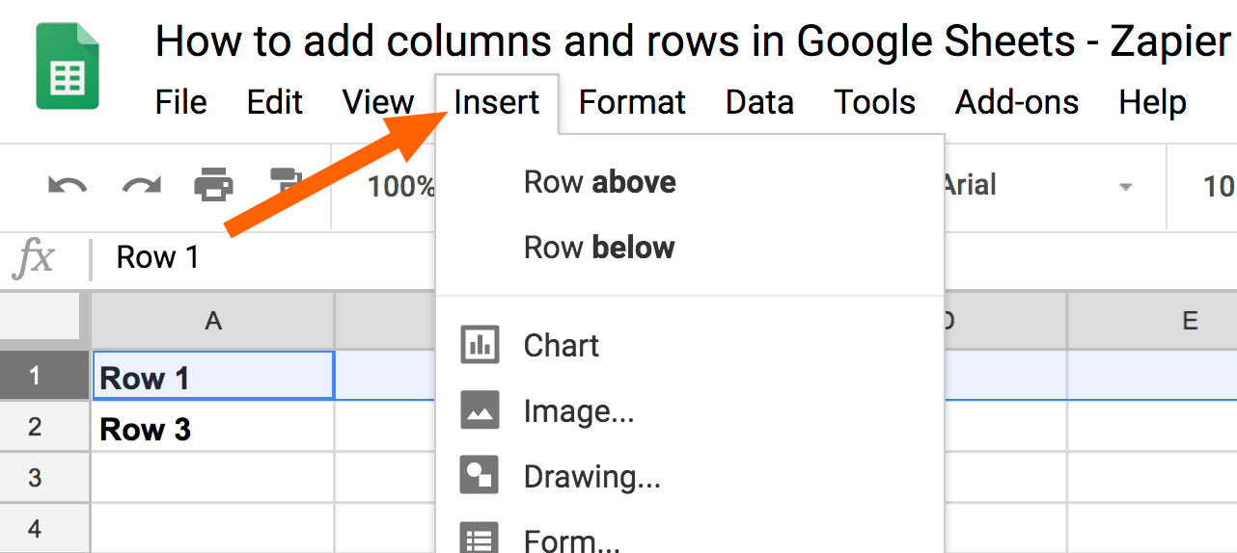Open the Format menu
Viewport: 1237px width, 553px height.
tap(632, 102)
